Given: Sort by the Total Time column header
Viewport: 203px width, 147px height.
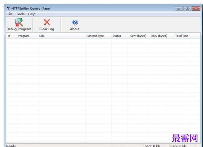Looking at the screenshot, I should 179,36.
